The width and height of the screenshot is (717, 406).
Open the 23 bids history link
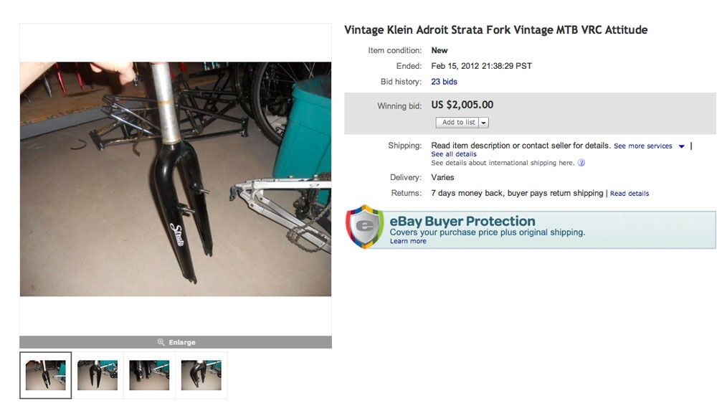click(444, 82)
